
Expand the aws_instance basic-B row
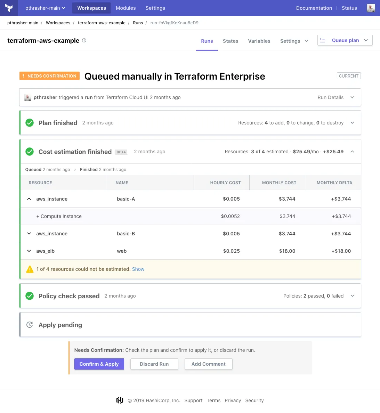29,234
